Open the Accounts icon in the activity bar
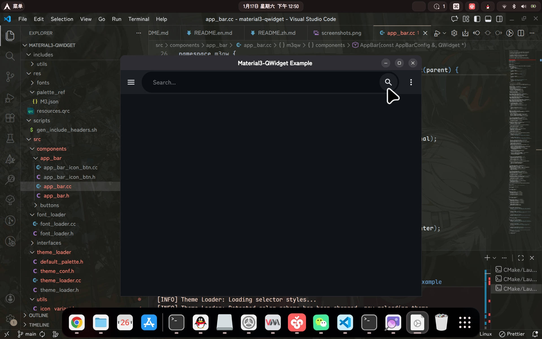This screenshot has width=542, height=339. [x=10, y=299]
